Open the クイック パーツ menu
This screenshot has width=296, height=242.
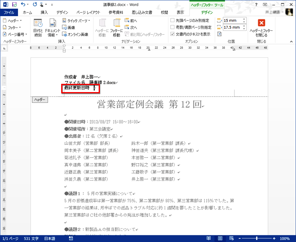coord(76,20)
